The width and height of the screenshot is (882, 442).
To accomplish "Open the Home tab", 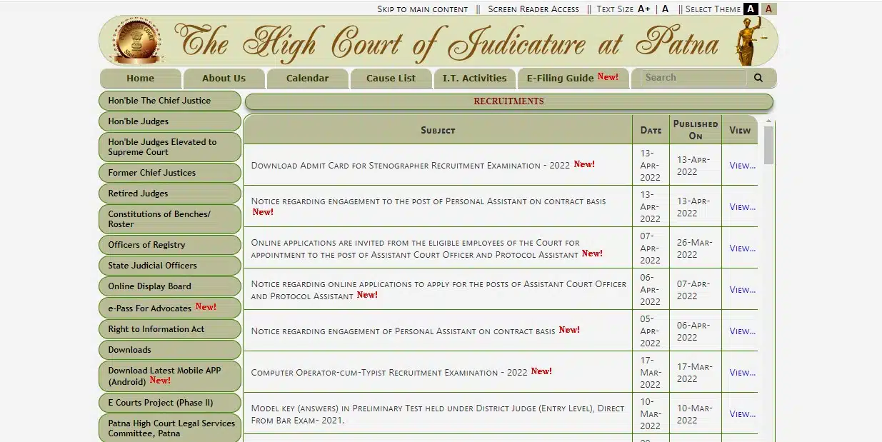I will (x=141, y=79).
